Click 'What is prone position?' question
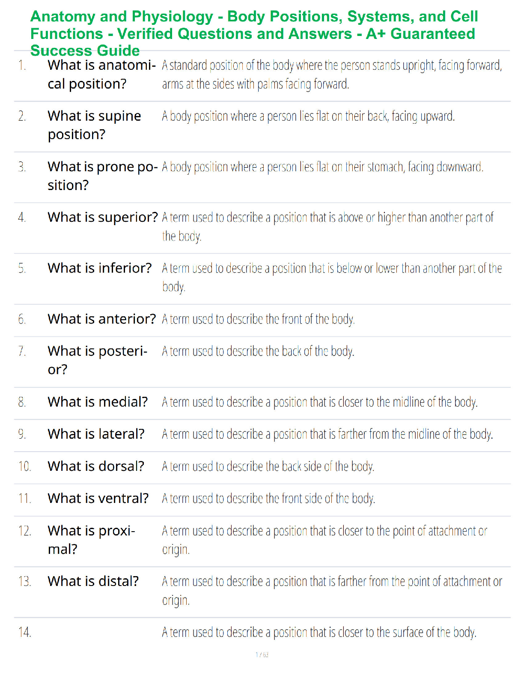Viewport: 524px width, 678px height. pos(103,176)
